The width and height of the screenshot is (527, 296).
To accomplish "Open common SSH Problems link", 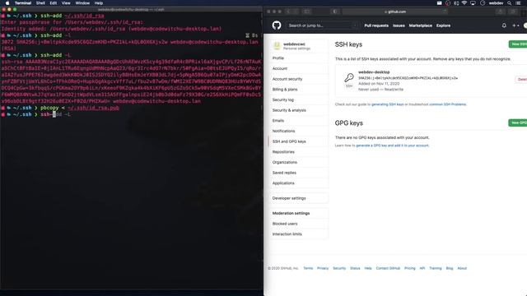I will tap(448, 104).
